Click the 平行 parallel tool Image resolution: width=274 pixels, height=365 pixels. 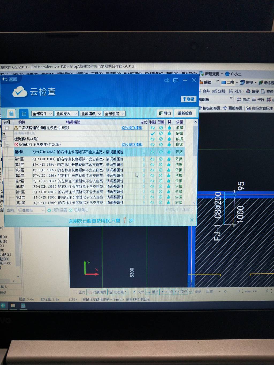[x=258, y=99]
